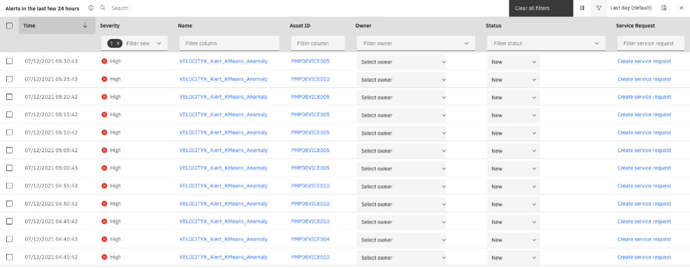Viewport: 690px width, 268px height.
Task: Check the 07/12/2021 04:45:42 row
Action: (9, 222)
